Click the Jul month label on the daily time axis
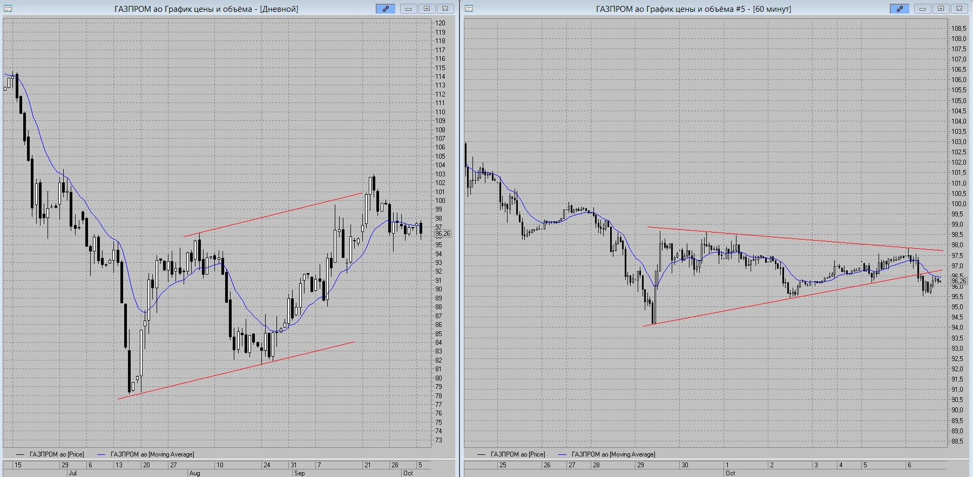Image resolution: width=973 pixels, height=477 pixels. tap(72, 473)
